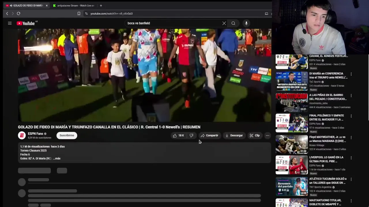The image size is (369, 207).
Task: Open the cast icon right of the address bar
Action: pos(266,14)
